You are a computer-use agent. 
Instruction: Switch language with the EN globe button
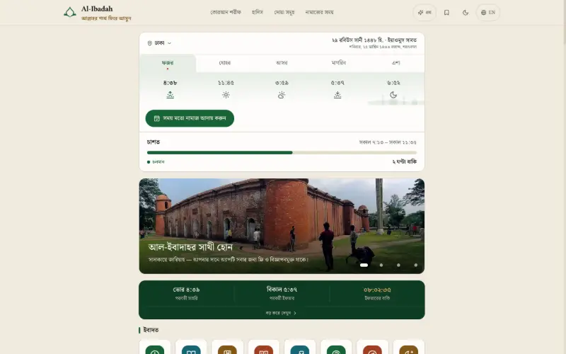(x=488, y=13)
